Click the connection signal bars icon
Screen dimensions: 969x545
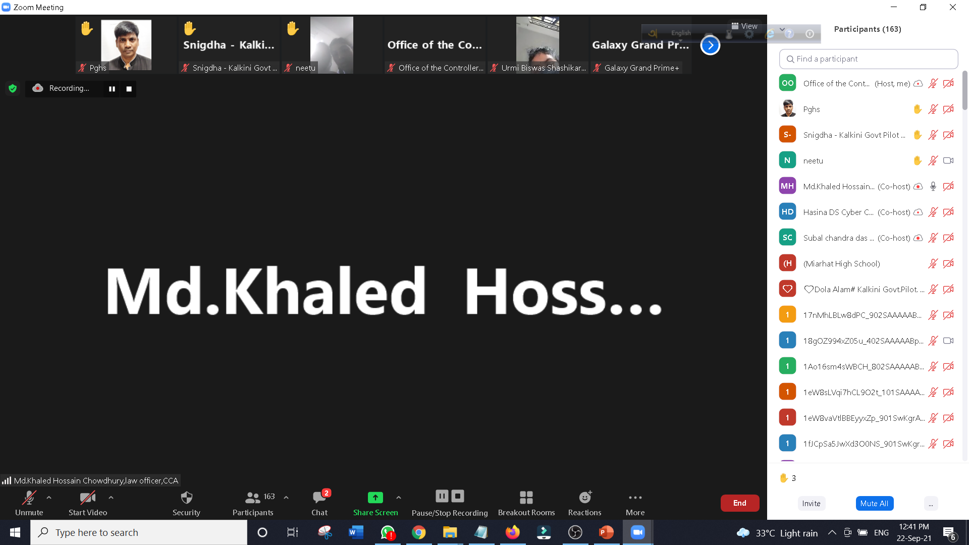(x=7, y=480)
